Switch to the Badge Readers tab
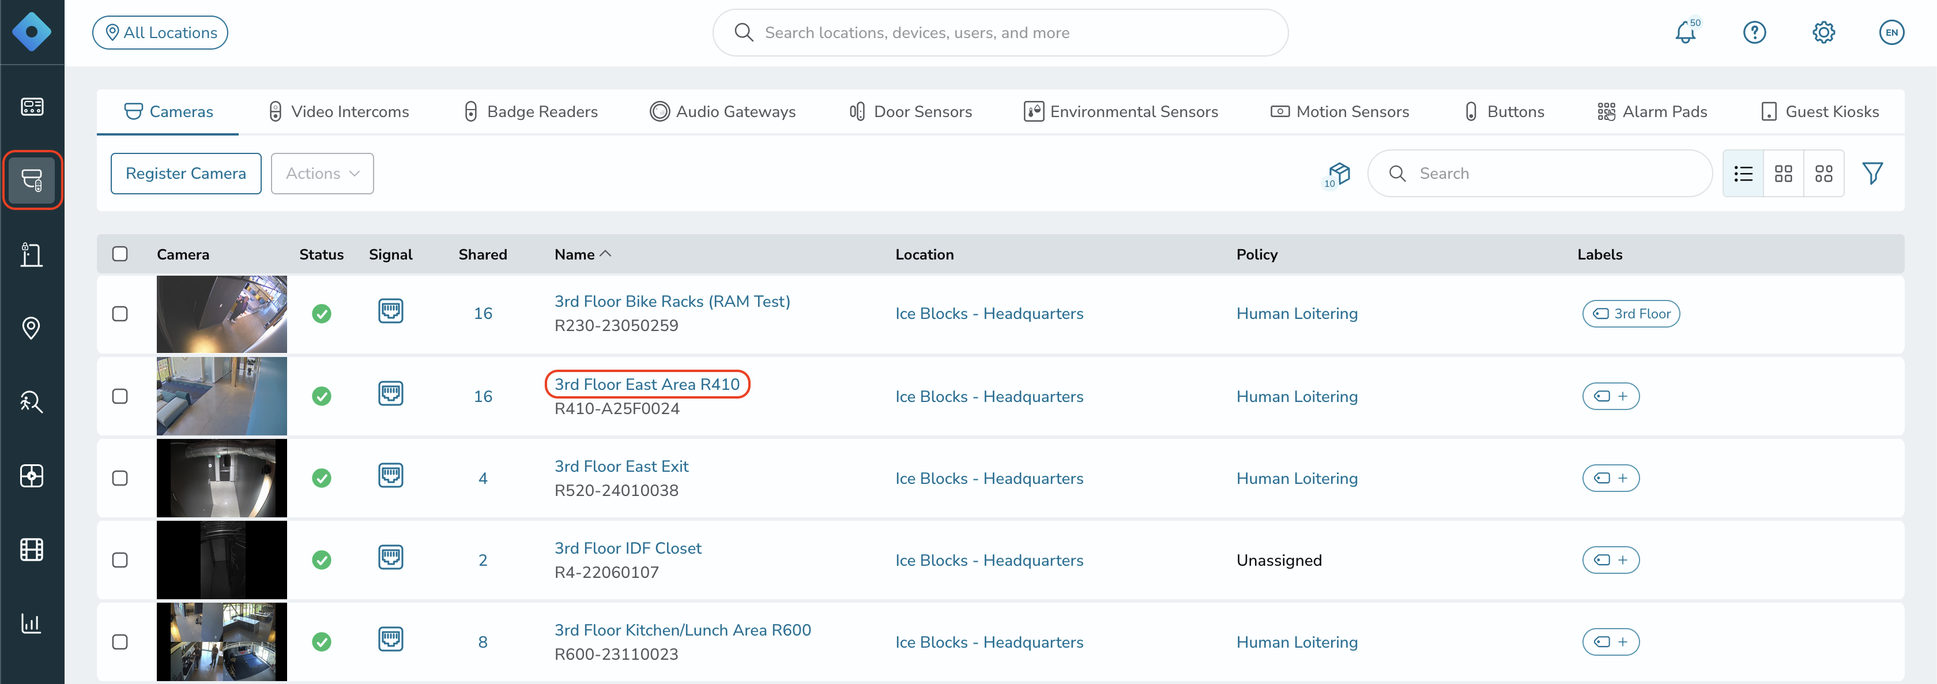The height and width of the screenshot is (684, 1937). tap(531, 111)
